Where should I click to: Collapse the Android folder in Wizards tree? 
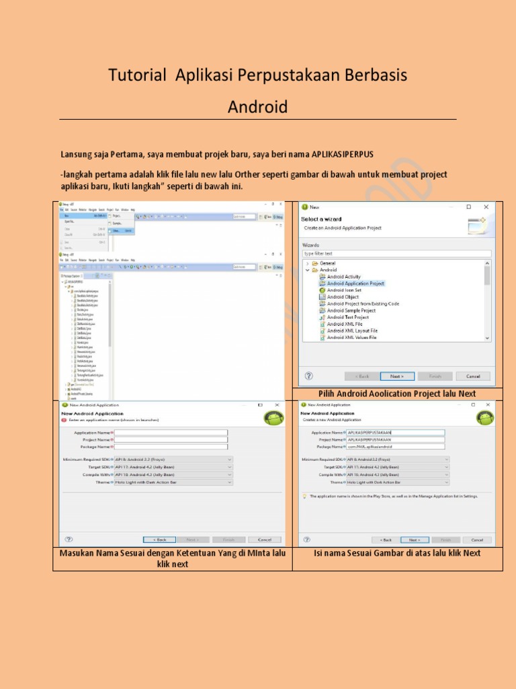307,270
